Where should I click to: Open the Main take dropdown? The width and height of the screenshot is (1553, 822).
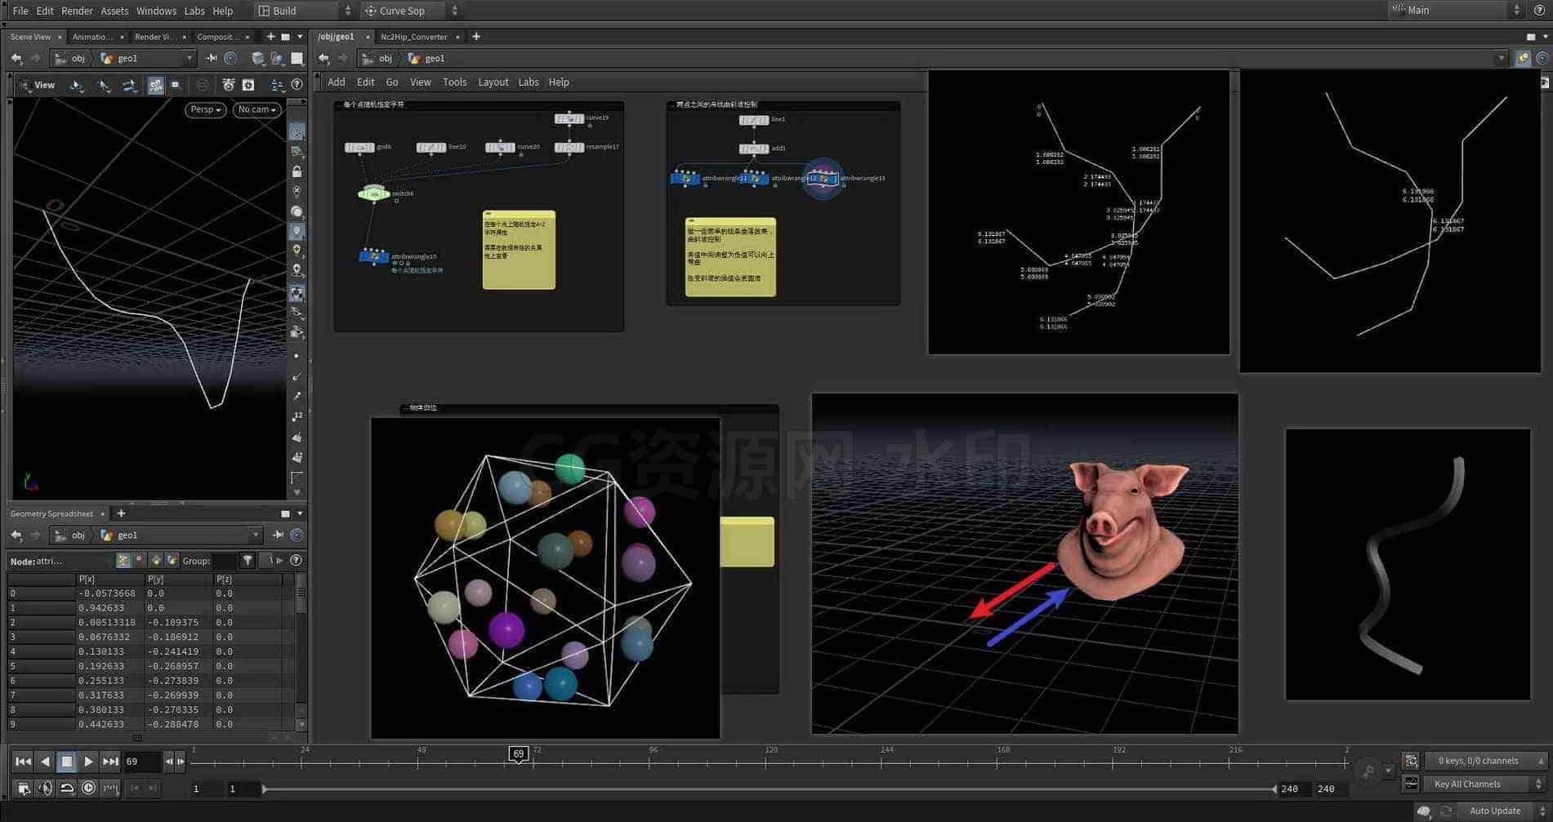(1455, 10)
